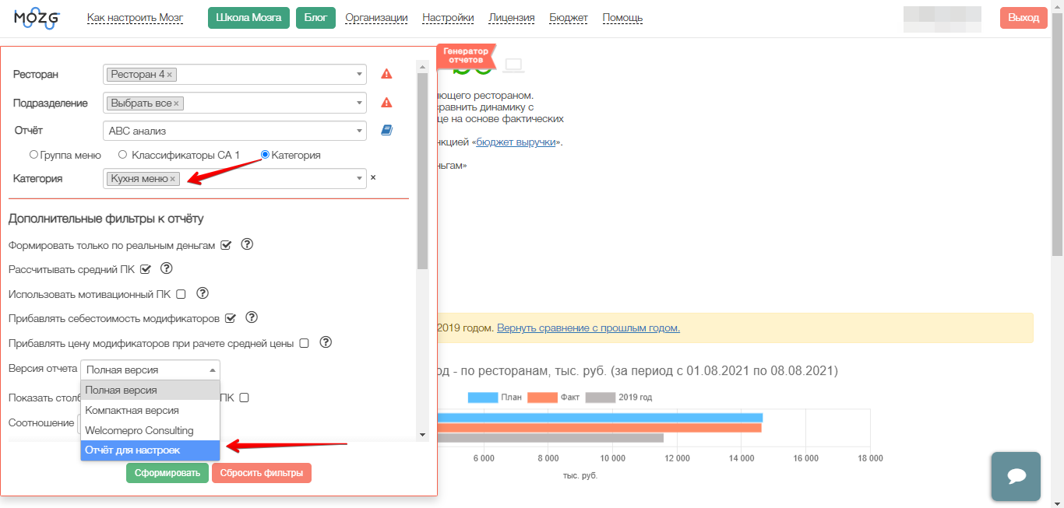Remove the Кухня меню category tag

[173, 179]
